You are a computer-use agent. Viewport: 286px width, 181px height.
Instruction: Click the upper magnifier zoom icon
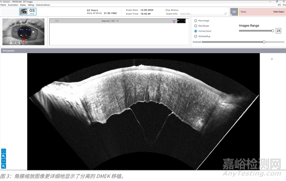pos(3,156)
